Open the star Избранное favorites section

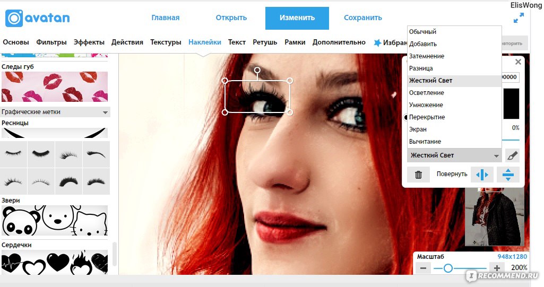pyautogui.click(x=390, y=42)
